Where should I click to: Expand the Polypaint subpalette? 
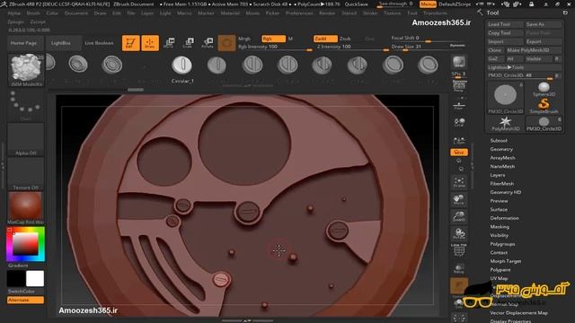(500, 270)
